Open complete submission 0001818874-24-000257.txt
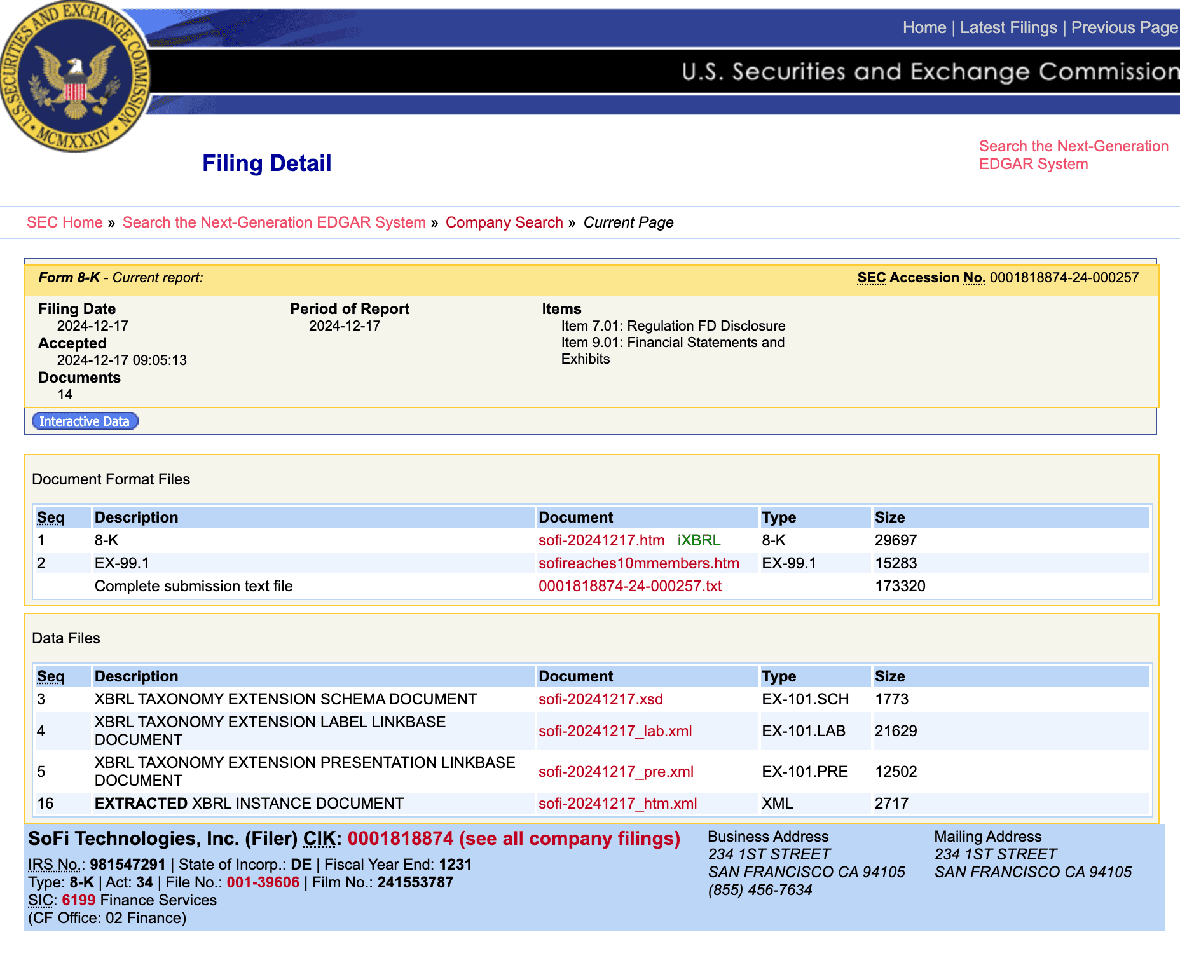1180x979 pixels. coord(630,586)
